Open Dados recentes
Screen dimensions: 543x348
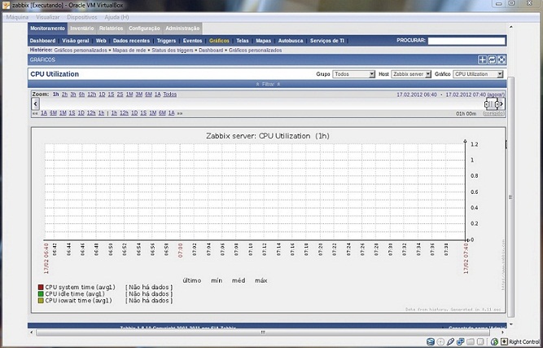coord(131,41)
